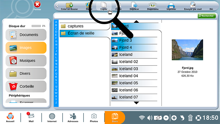Click the zoom in plus icon
The height and width of the screenshot is (124, 220).
click(x=174, y=118)
